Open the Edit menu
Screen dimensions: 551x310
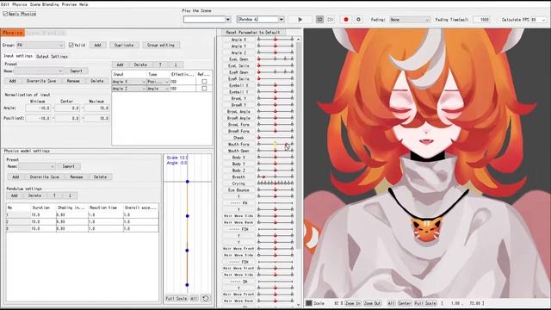pos(5,4)
